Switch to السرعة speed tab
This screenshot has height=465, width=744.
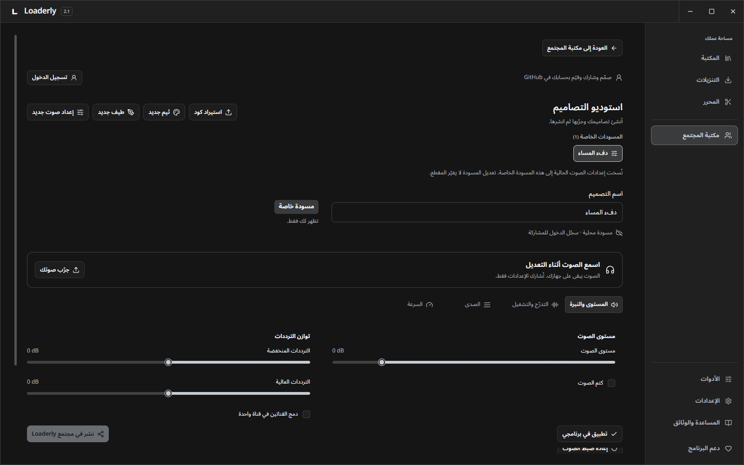420,305
